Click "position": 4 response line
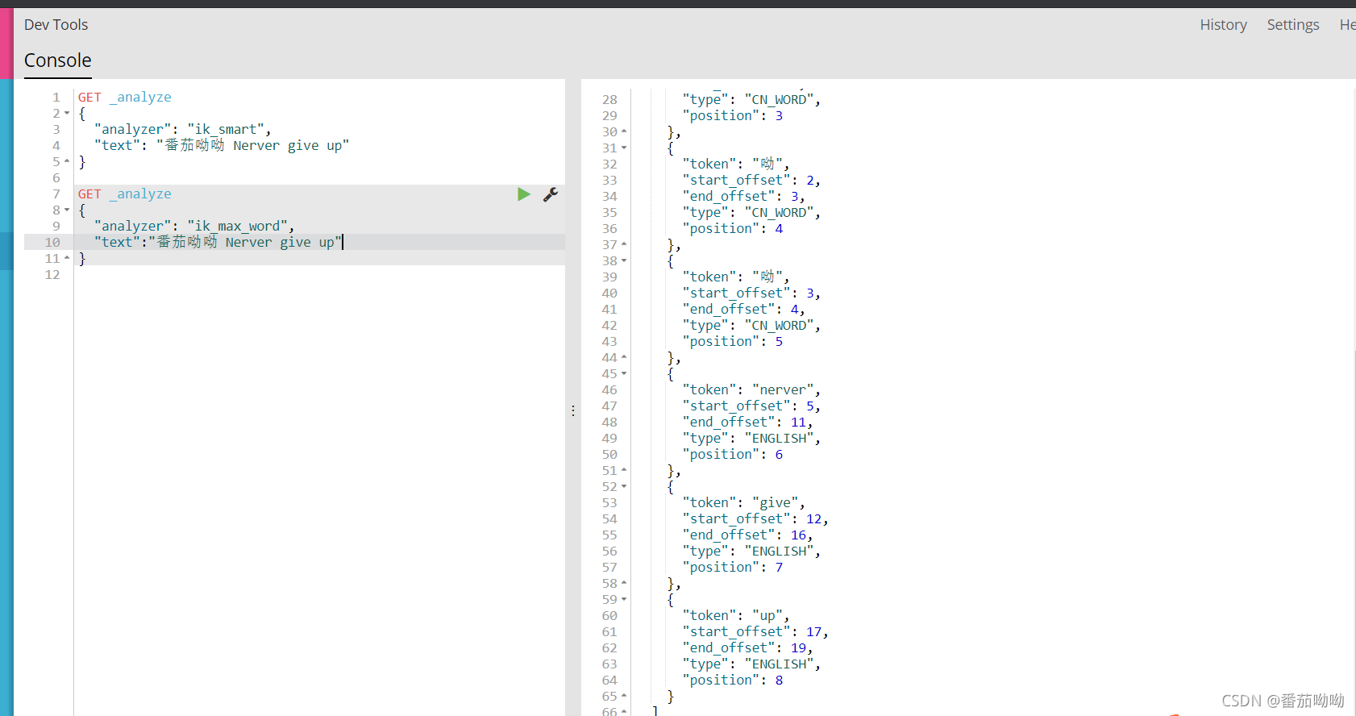 733,229
